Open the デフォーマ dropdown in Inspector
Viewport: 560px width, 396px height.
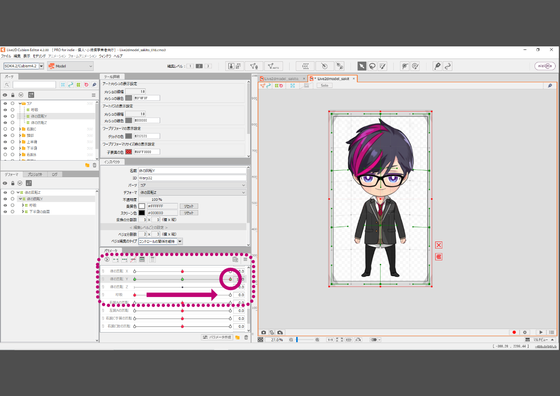(x=192, y=193)
